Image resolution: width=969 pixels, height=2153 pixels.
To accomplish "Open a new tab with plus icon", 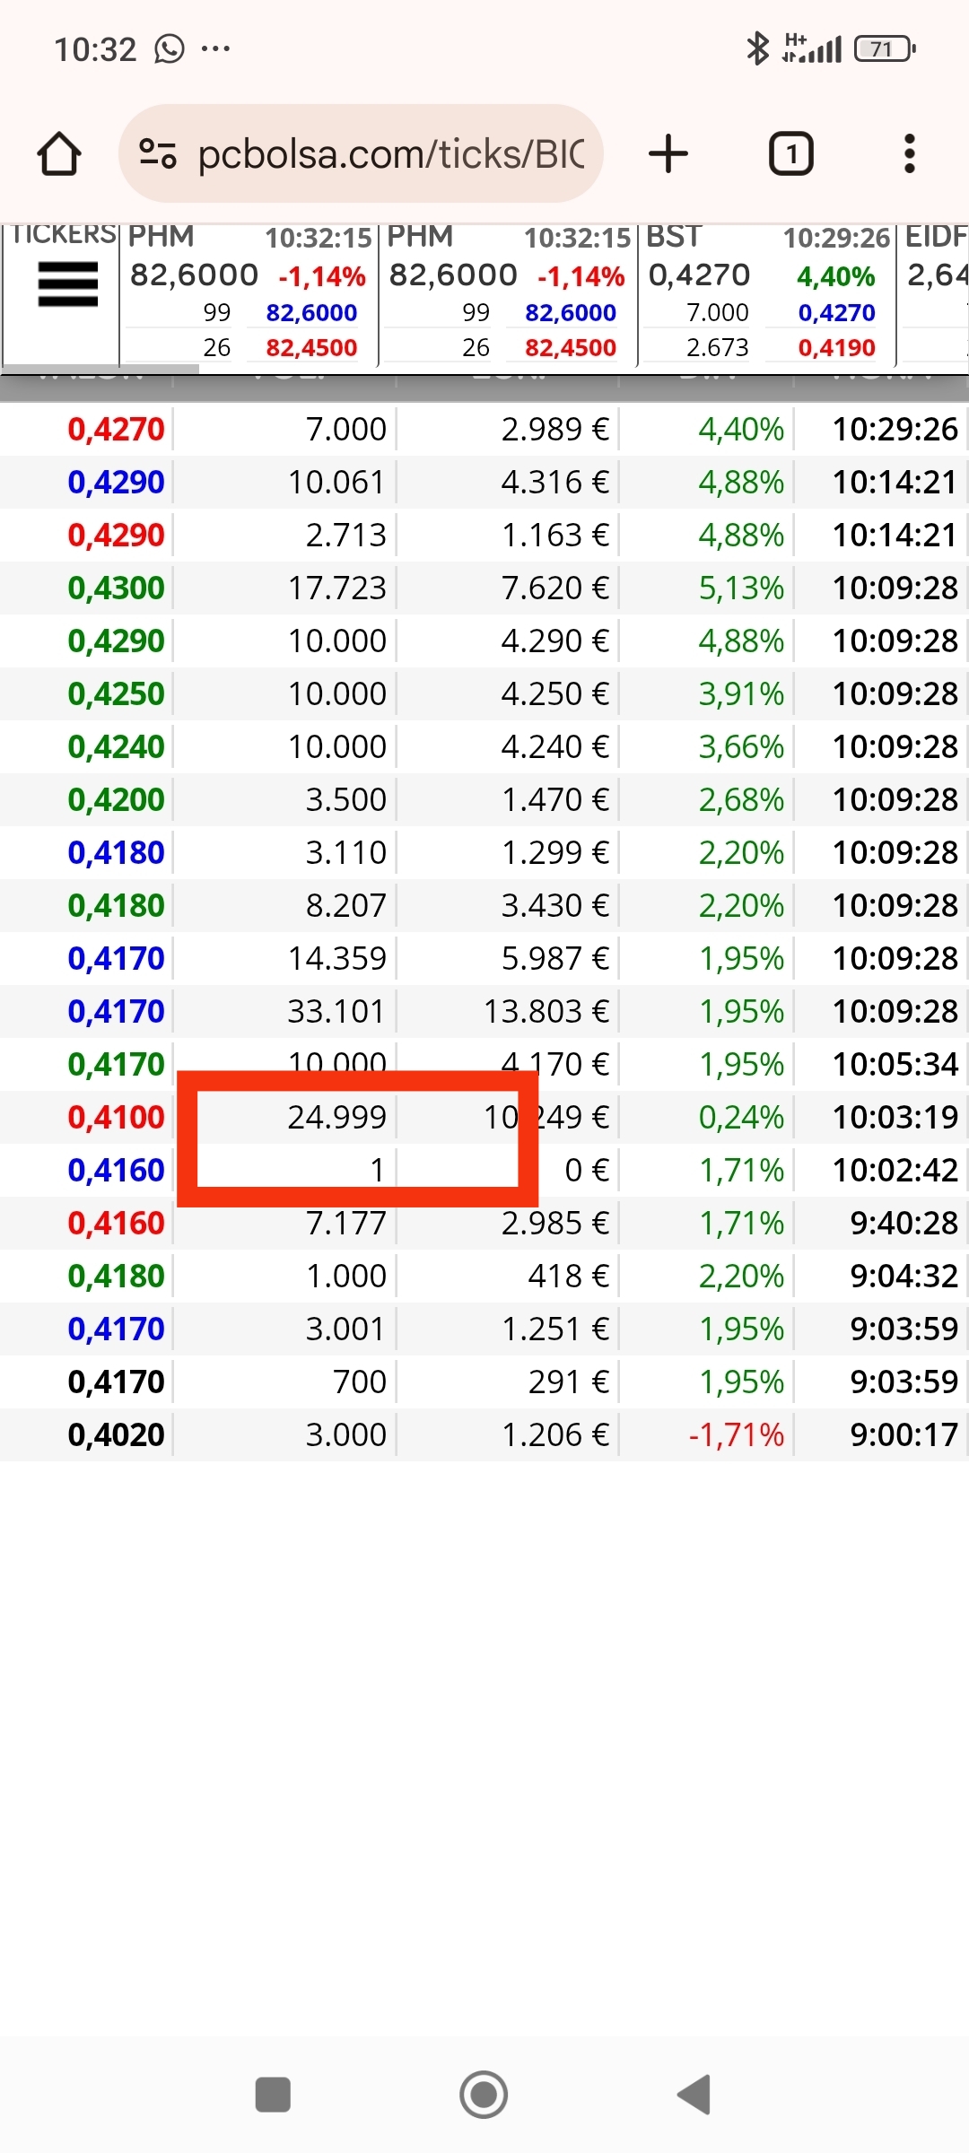I will [668, 153].
